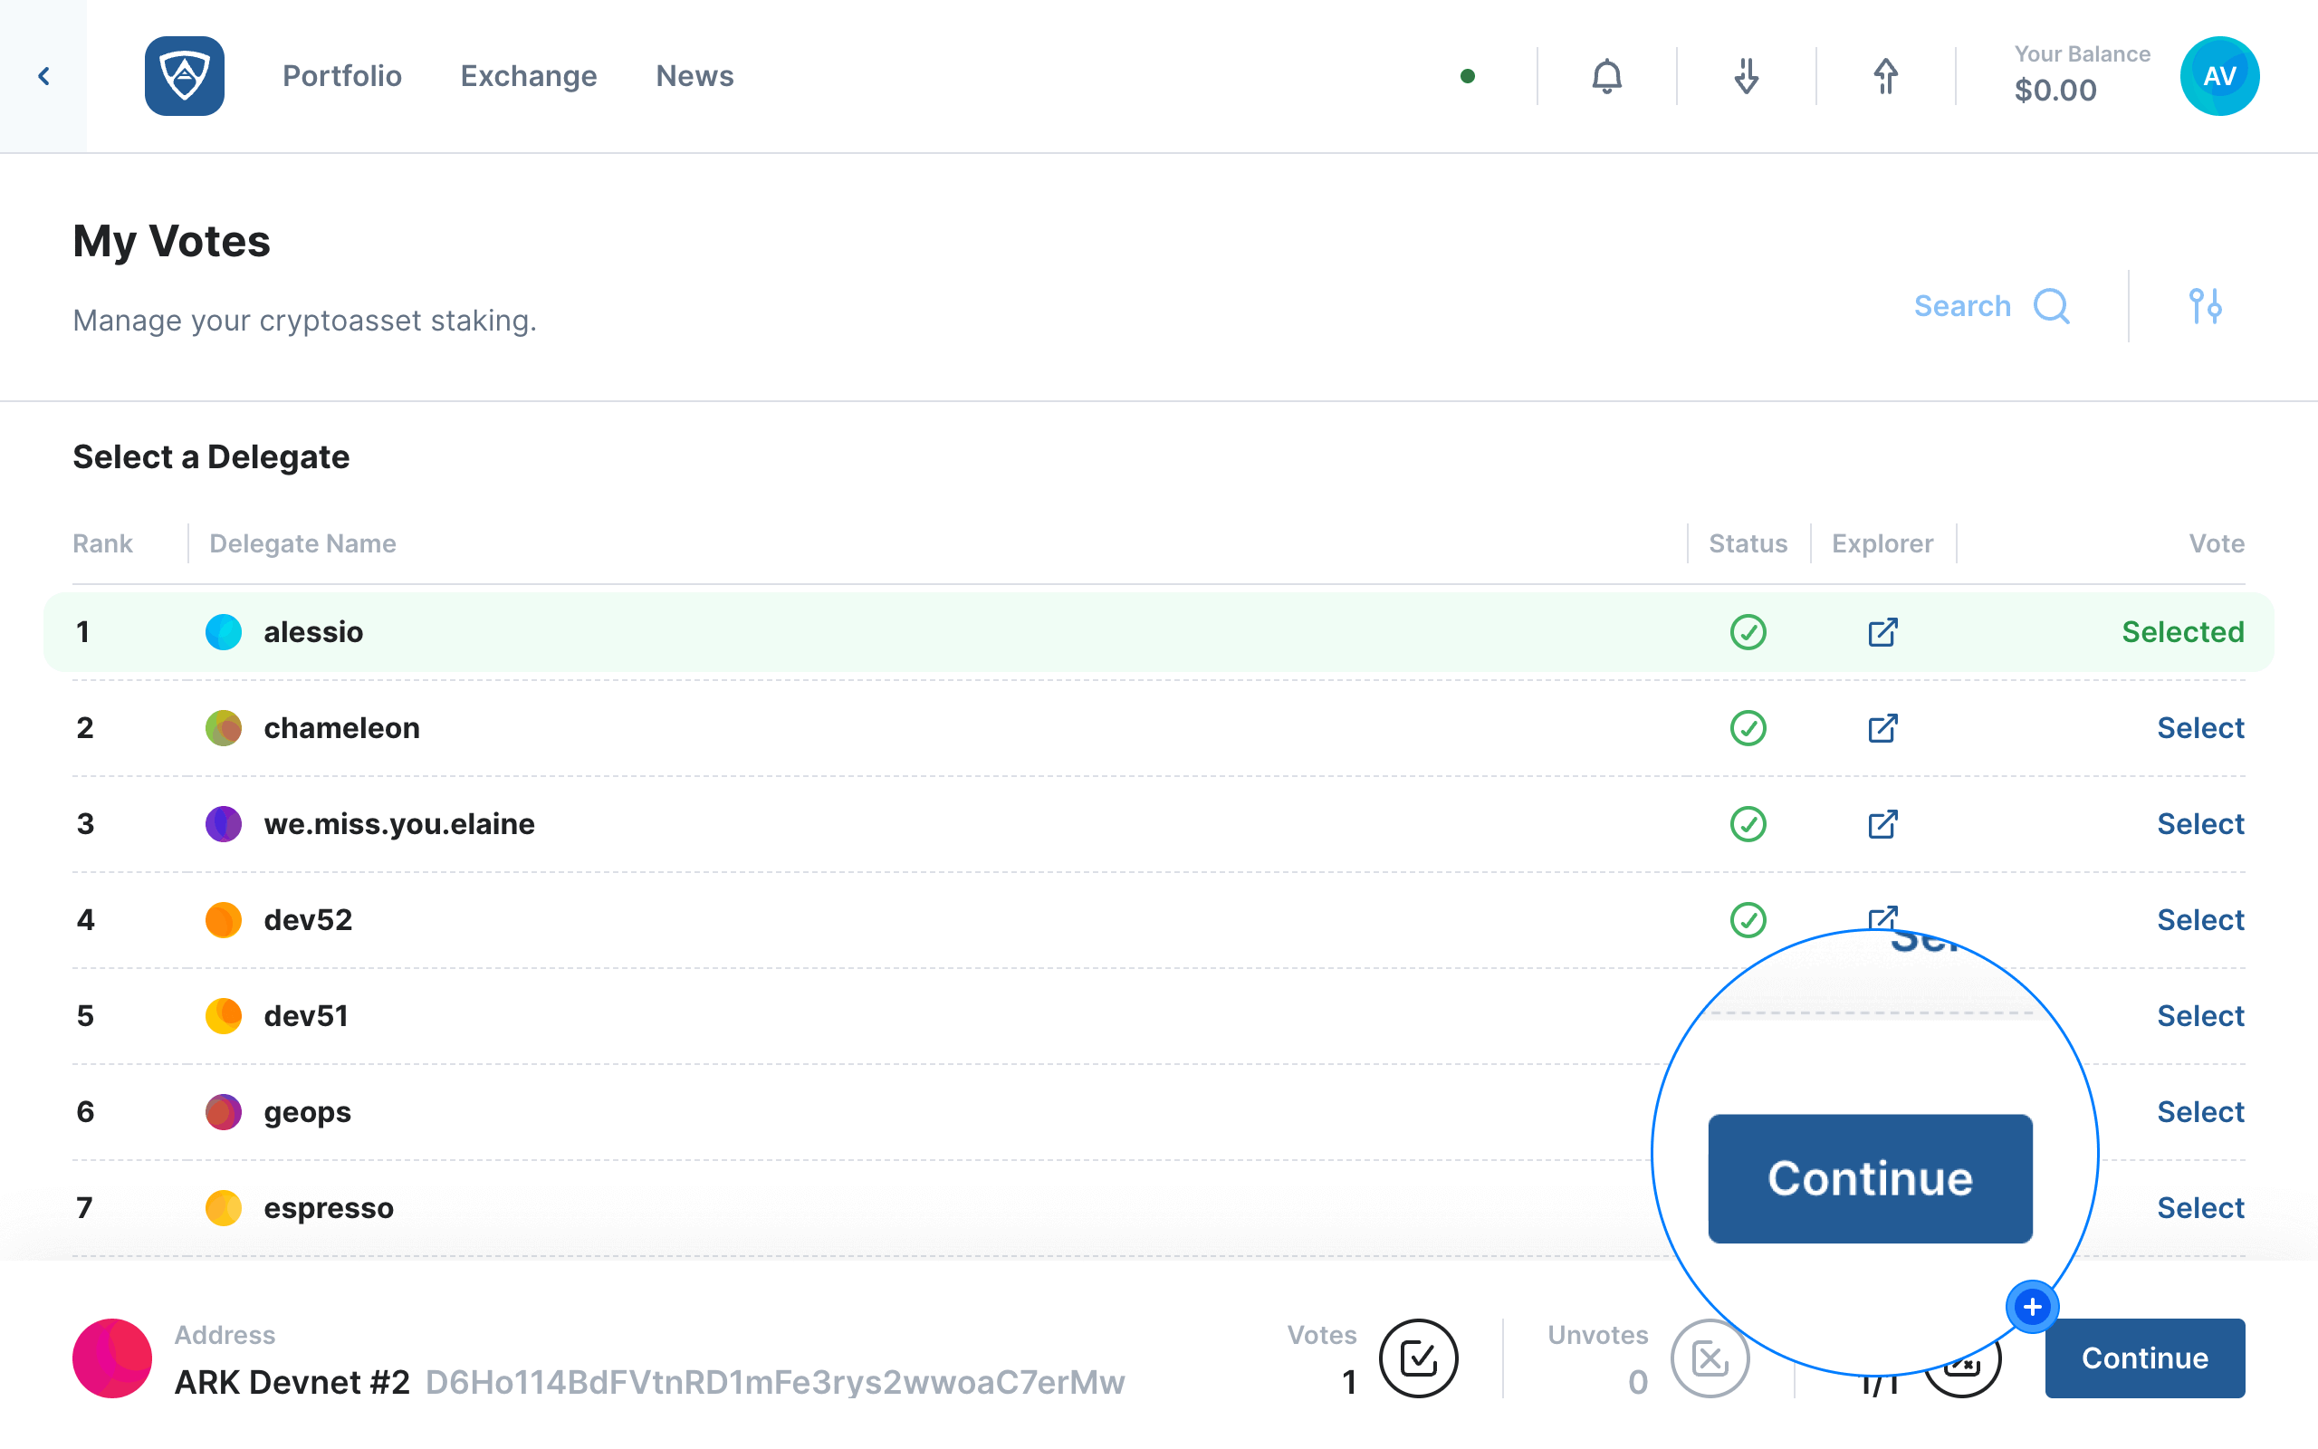Click the send up-arrow icon

point(1885,76)
